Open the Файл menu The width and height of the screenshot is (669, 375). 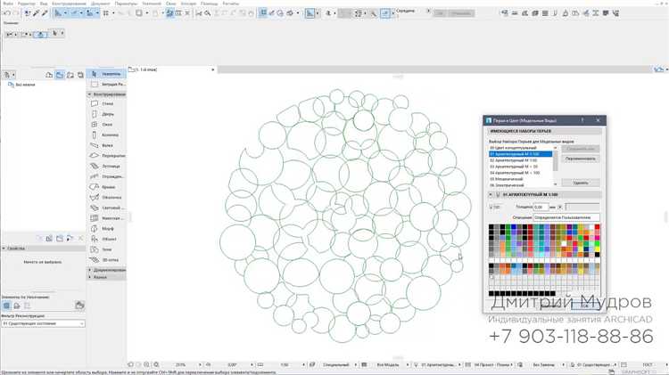(x=8, y=4)
